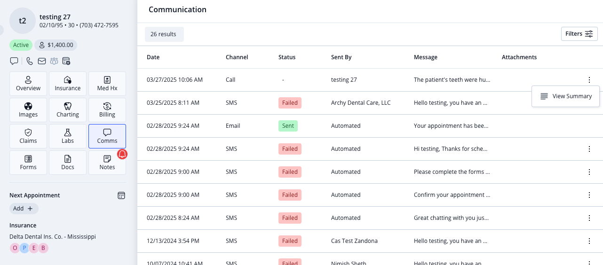Image resolution: width=603 pixels, height=265 pixels.
Task: Click Failed badge in Archy Dental Care row
Action: [290, 103]
